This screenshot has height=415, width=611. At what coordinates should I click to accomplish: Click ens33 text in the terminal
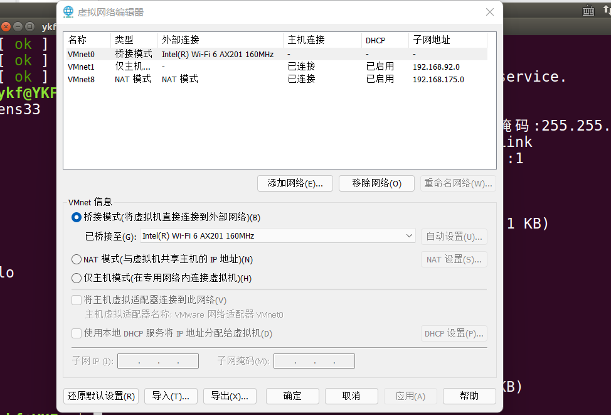click(x=20, y=109)
